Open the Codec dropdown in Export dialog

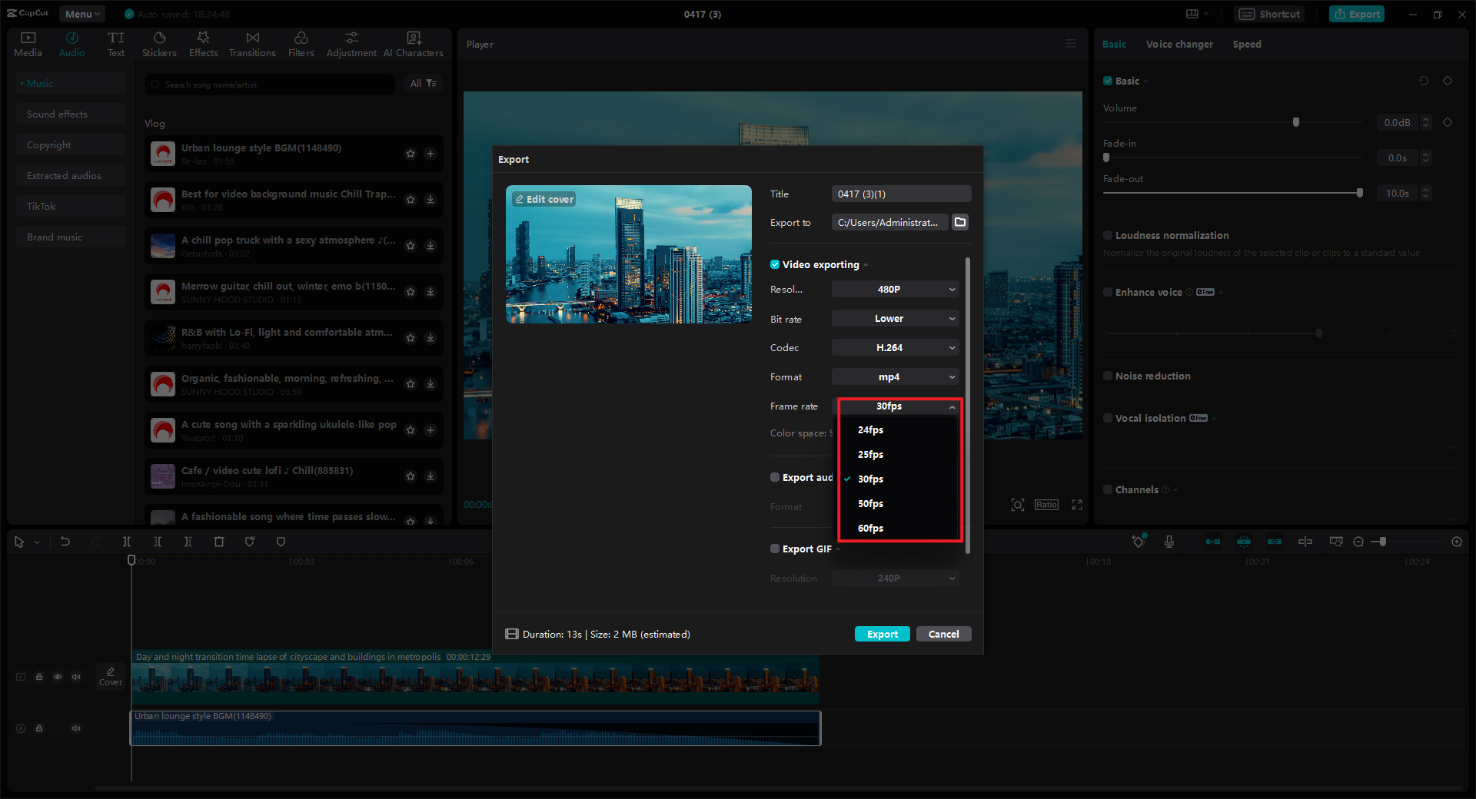click(894, 347)
